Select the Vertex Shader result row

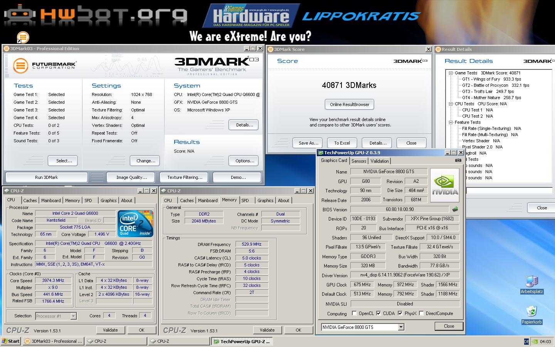point(481,141)
